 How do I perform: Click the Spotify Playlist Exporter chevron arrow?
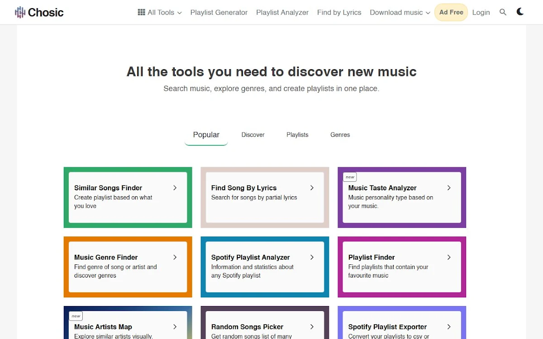click(x=449, y=327)
